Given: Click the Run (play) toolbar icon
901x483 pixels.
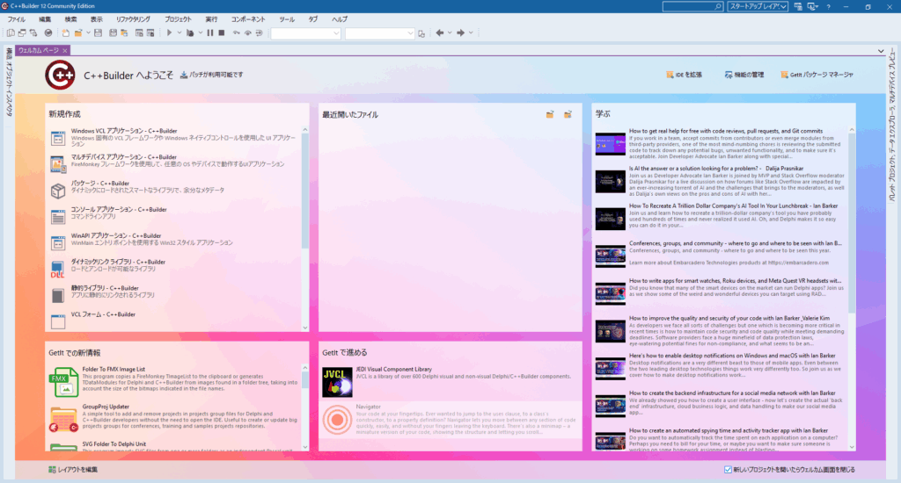Looking at the screenshot, I should coord(169,32).
